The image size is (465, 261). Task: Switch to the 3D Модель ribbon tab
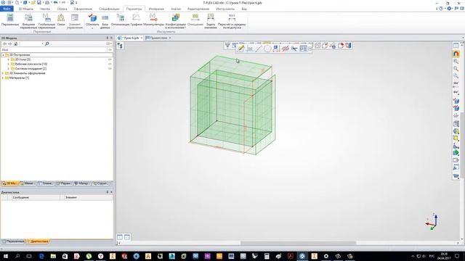[x=26, y=9]
